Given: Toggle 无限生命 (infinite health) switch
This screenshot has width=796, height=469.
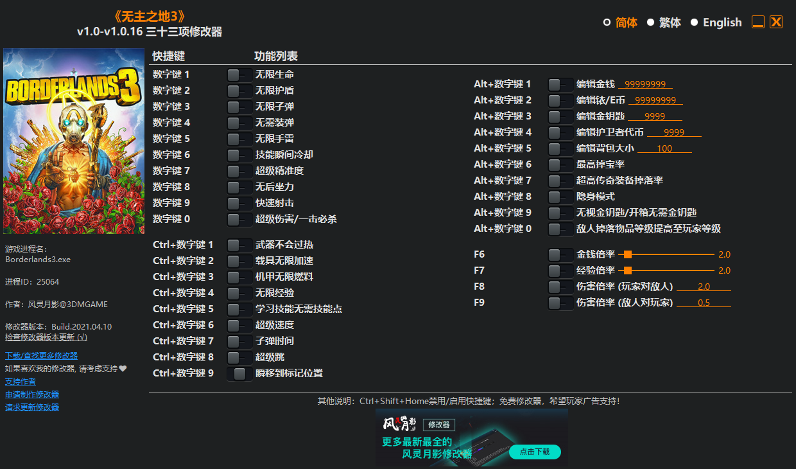Looking at the screenshot, I should pos(239,75).
